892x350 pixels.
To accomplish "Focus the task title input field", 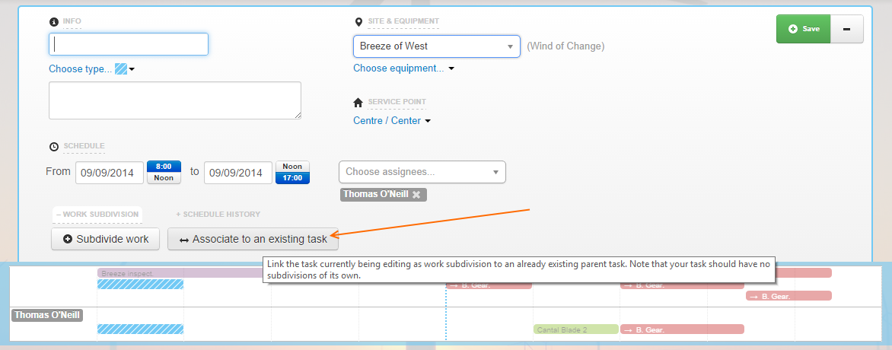I will (129, 44).
